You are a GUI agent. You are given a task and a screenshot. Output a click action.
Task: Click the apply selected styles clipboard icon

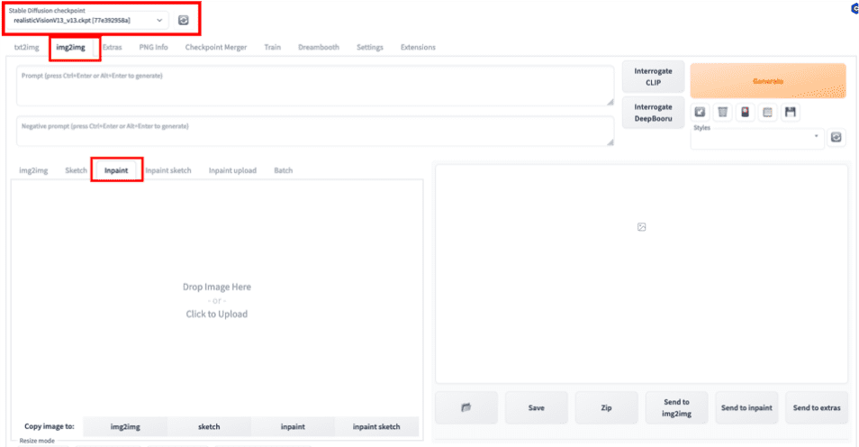767,112
